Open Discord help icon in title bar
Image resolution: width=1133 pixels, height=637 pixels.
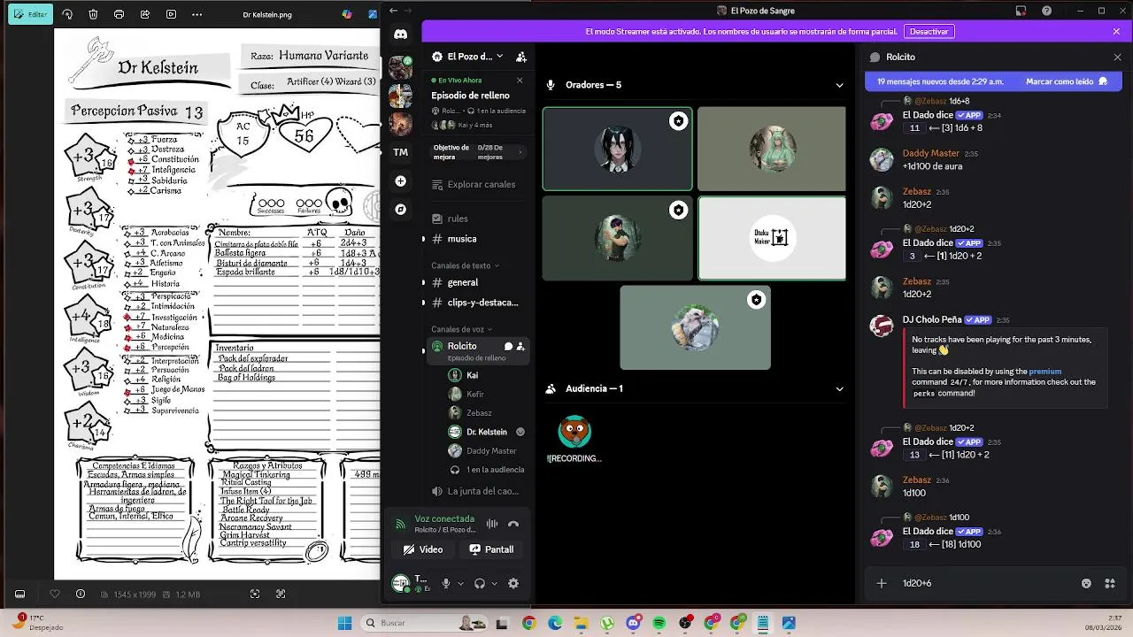tap(1047, 11)
